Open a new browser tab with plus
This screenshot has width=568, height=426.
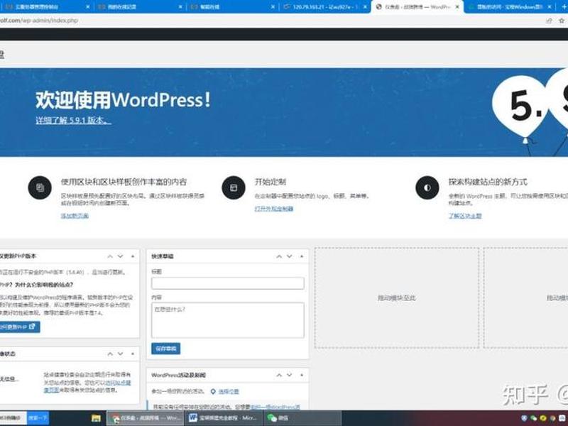point(564,6)
